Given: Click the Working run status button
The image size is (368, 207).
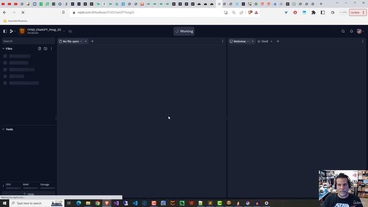Looking at the screenshot, I should click(x=184, y=31).
